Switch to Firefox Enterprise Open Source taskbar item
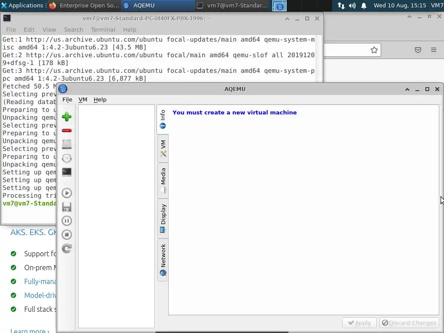This screenshot has width=444, height=333. pyautogui.click(x=85, y=5)
